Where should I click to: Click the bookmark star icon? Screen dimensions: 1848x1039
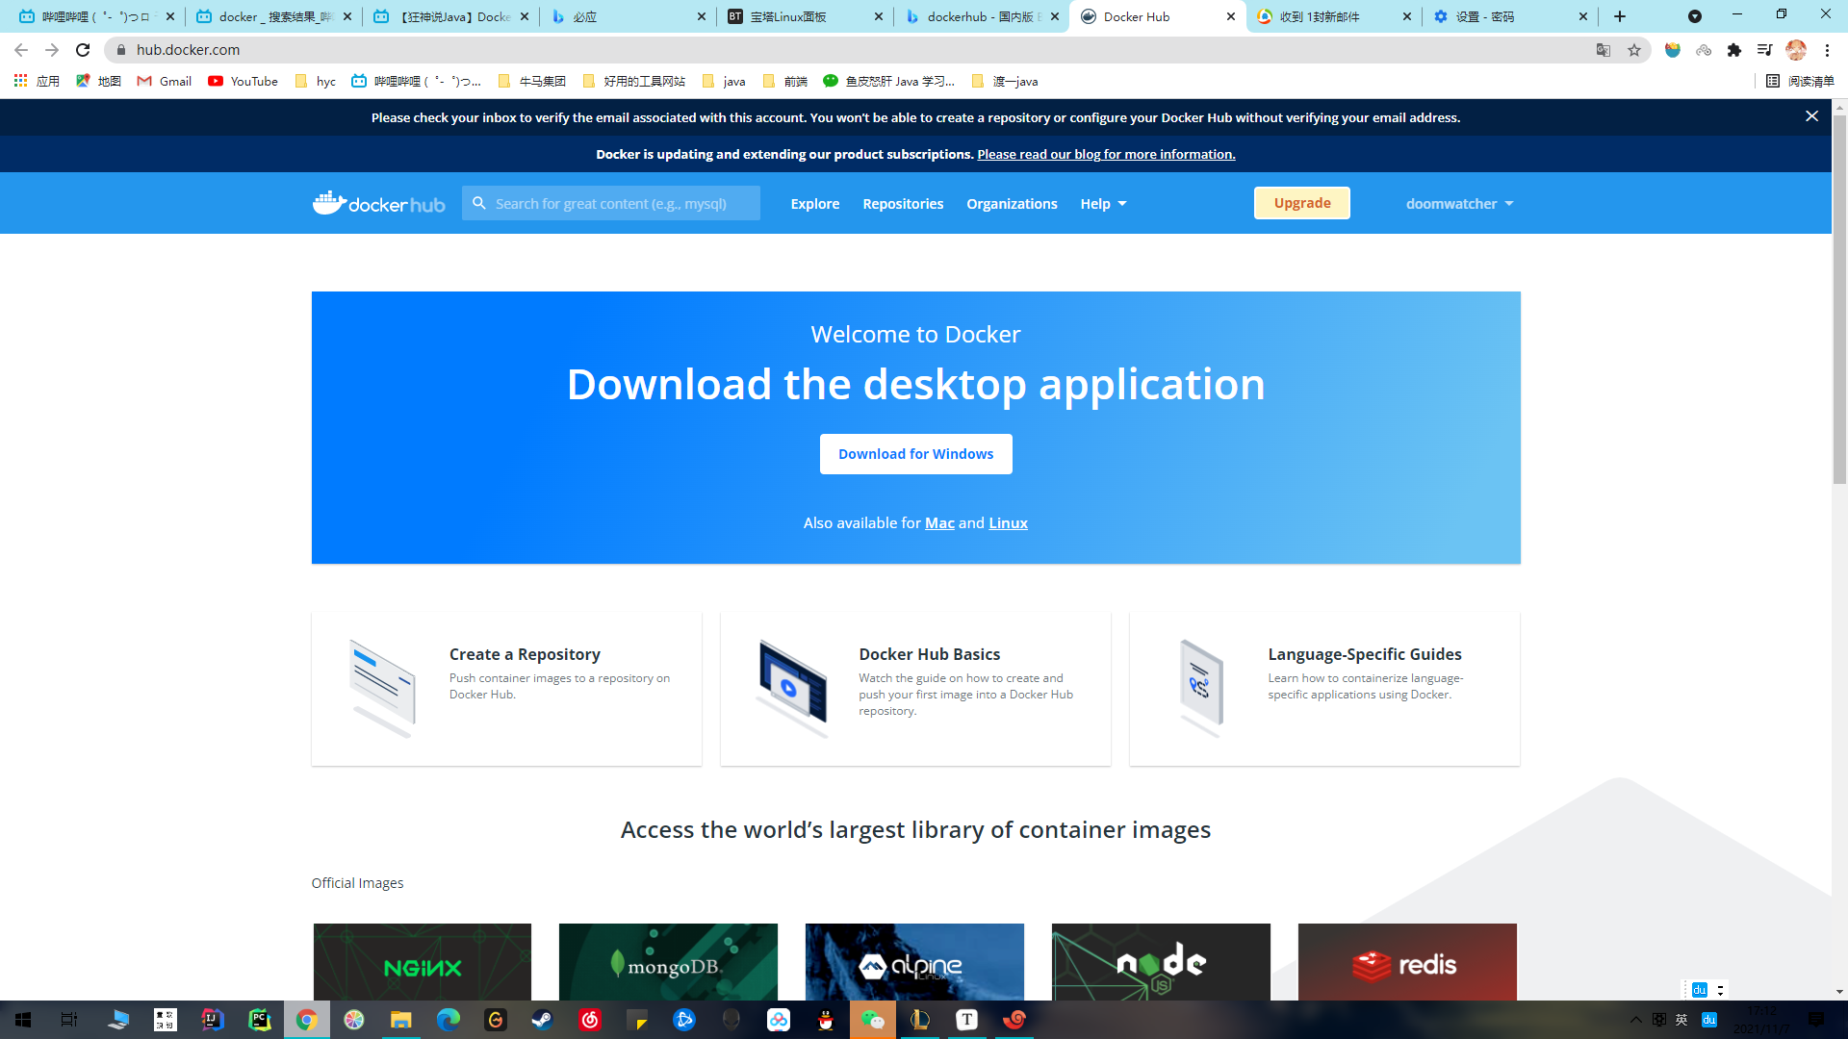point(1634,50)
